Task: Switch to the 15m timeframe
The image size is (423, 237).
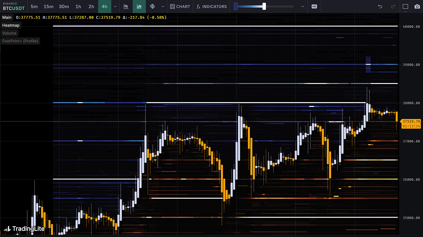Action: (x=48, y=6)
